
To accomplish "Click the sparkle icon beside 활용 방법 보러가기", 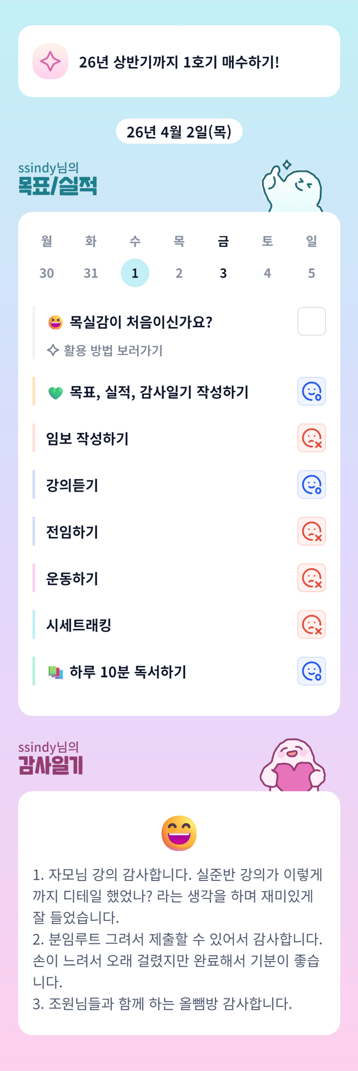I will tap(53, 350).
